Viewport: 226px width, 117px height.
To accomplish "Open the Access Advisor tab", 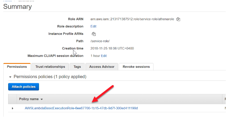I will click(102, 67).
